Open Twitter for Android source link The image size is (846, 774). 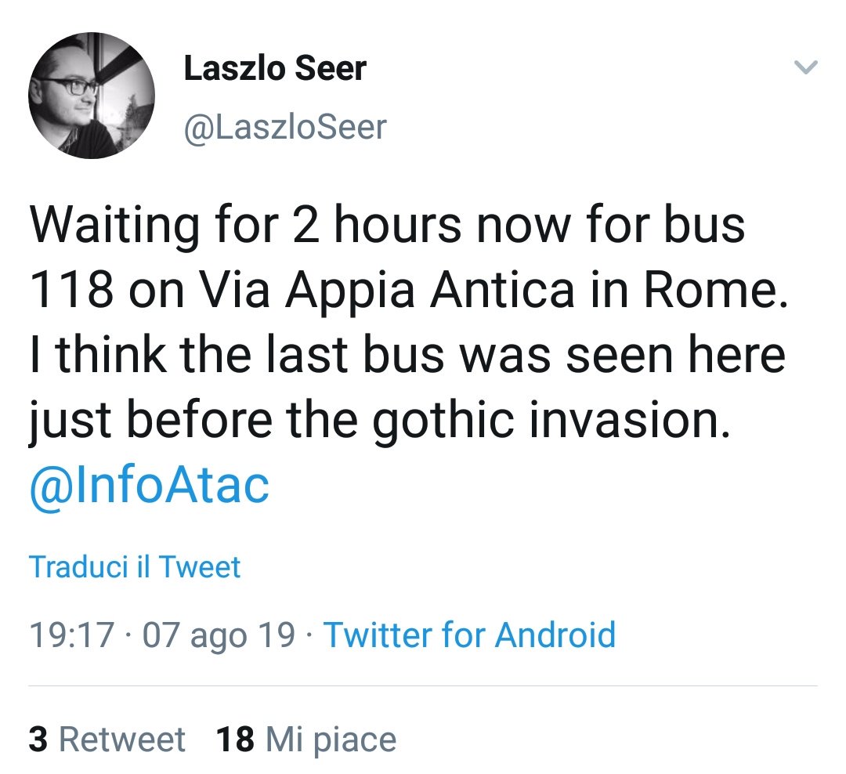(468, 635)
